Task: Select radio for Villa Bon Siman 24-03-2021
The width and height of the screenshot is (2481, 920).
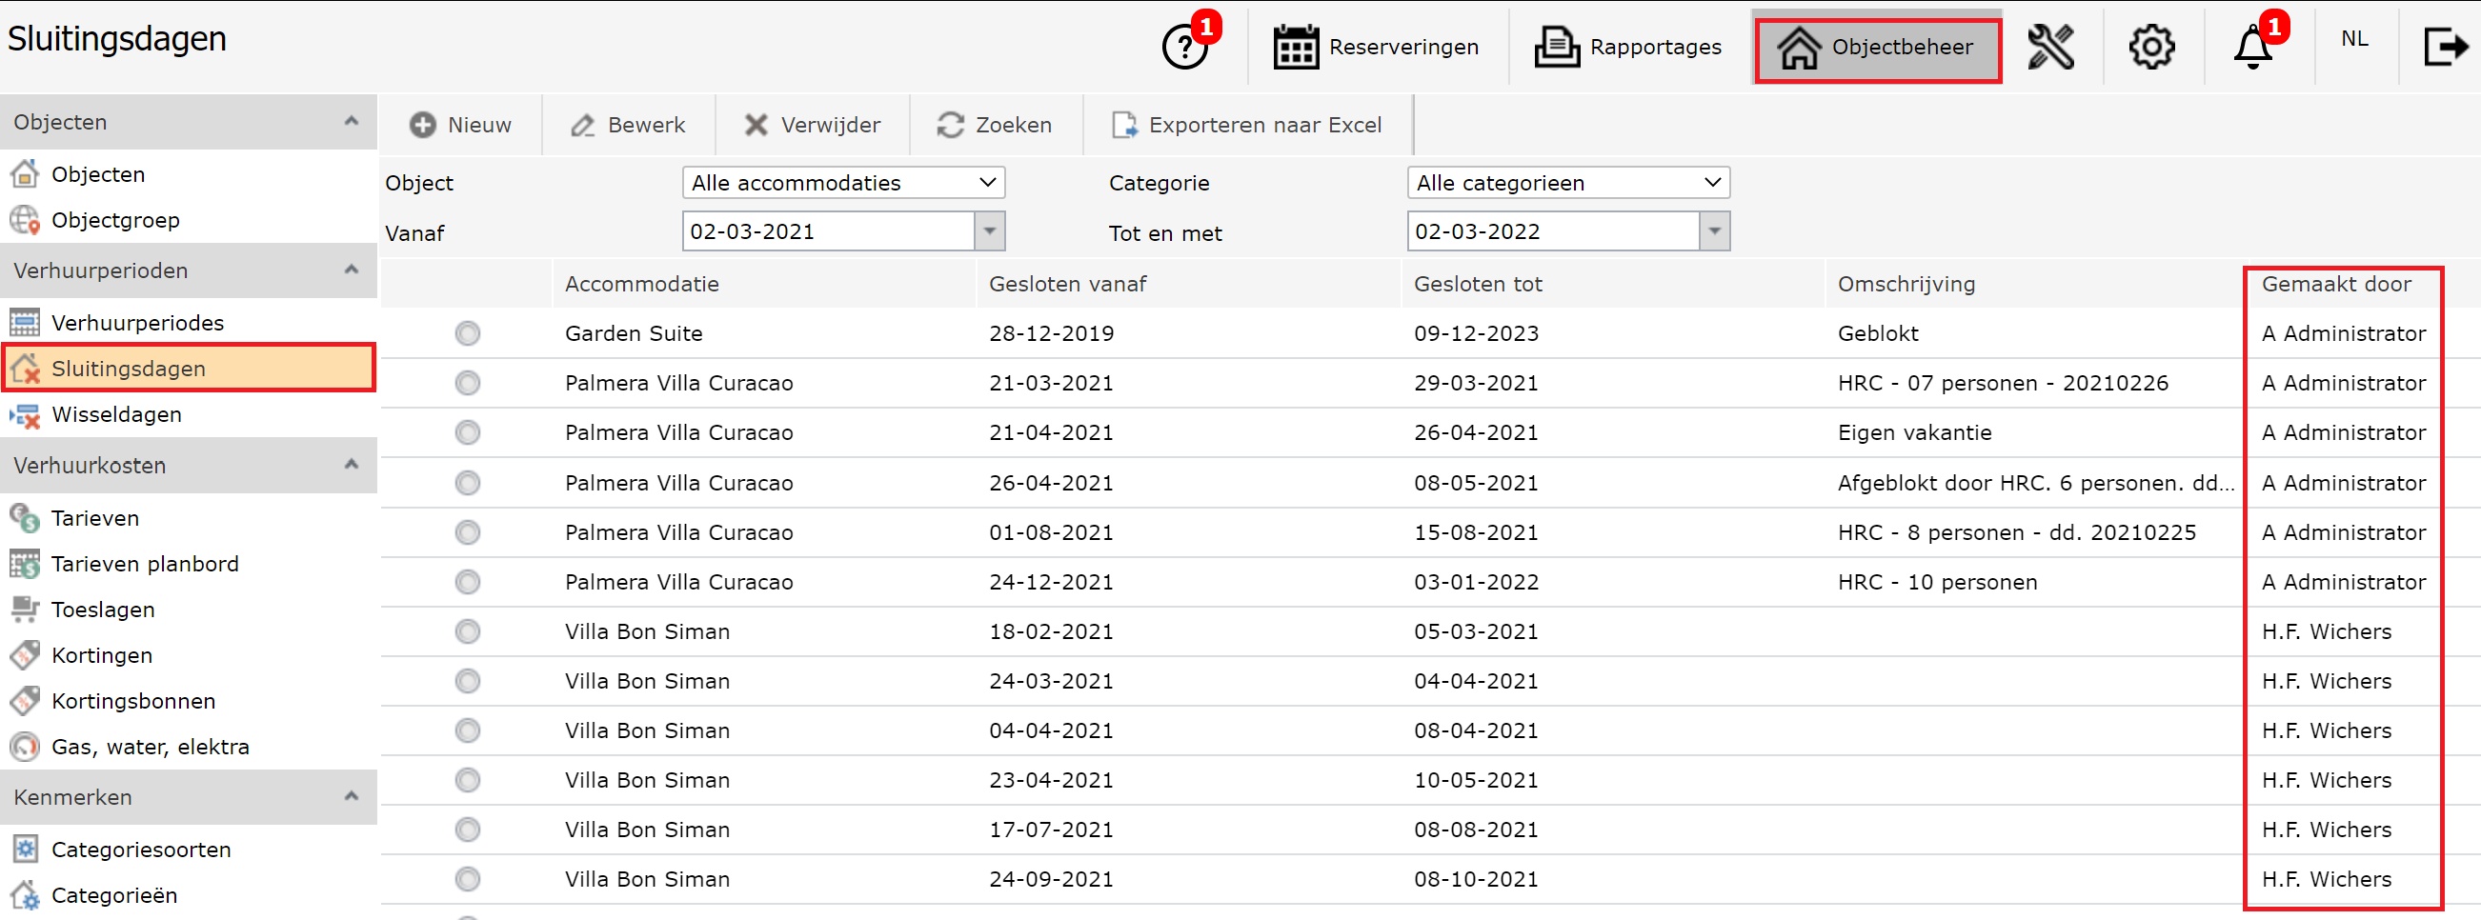Action: tap(468, 681)
